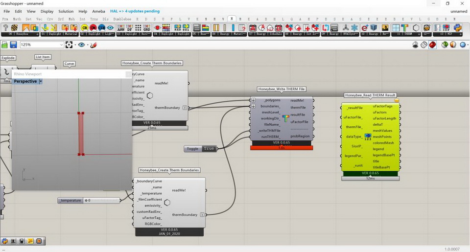The width and height of the screenshot is (470, 252).
Task: Click the sketch pen tool icon
Action: tap(93, 45)
